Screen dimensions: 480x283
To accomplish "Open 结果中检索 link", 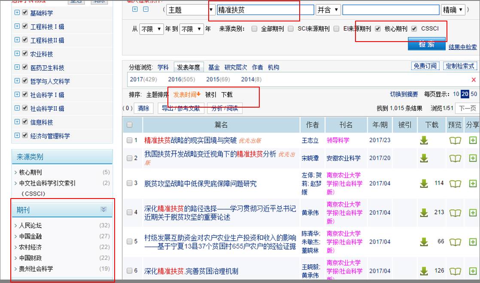I will tap(462, 47).
